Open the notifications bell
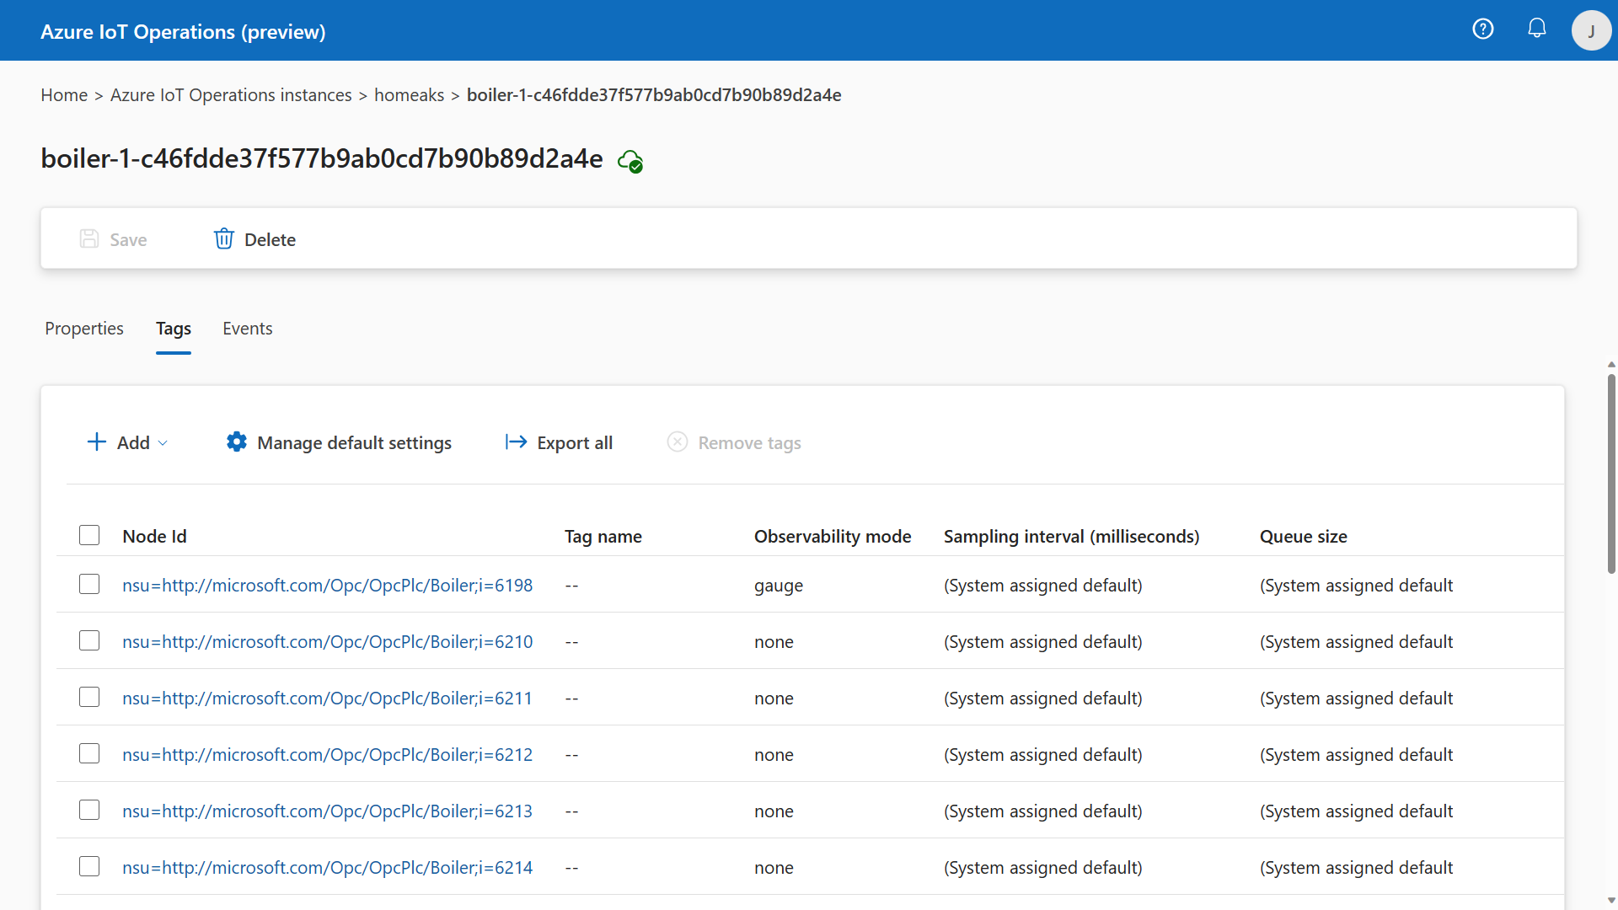The height and width of the screenshot is (910, 1618). [1537, 29]
